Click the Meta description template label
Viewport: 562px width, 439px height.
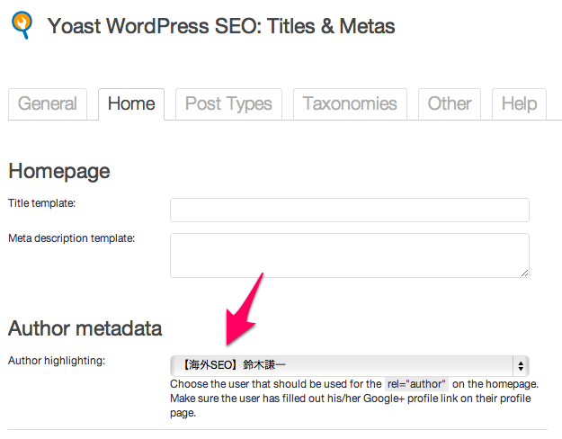pyautogui.click(x=72, y=238)
